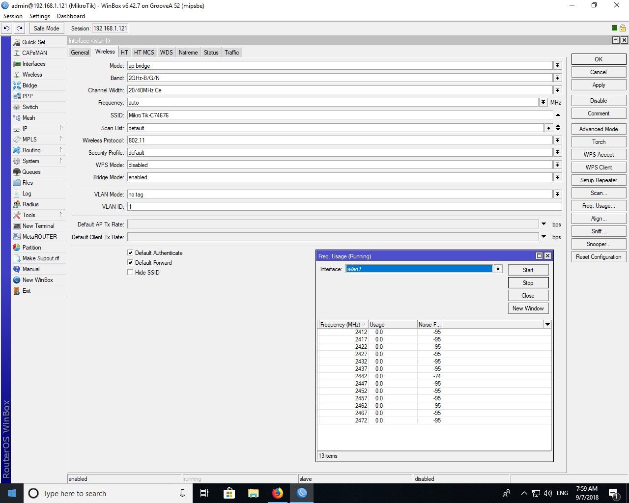Sort by Frequency (MHz) column header

click(x=343, y=325)
